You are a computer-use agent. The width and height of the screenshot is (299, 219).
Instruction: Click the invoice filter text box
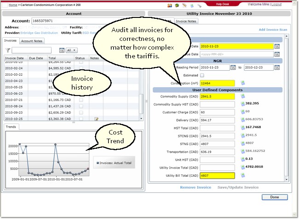click(x=31, y=50)
